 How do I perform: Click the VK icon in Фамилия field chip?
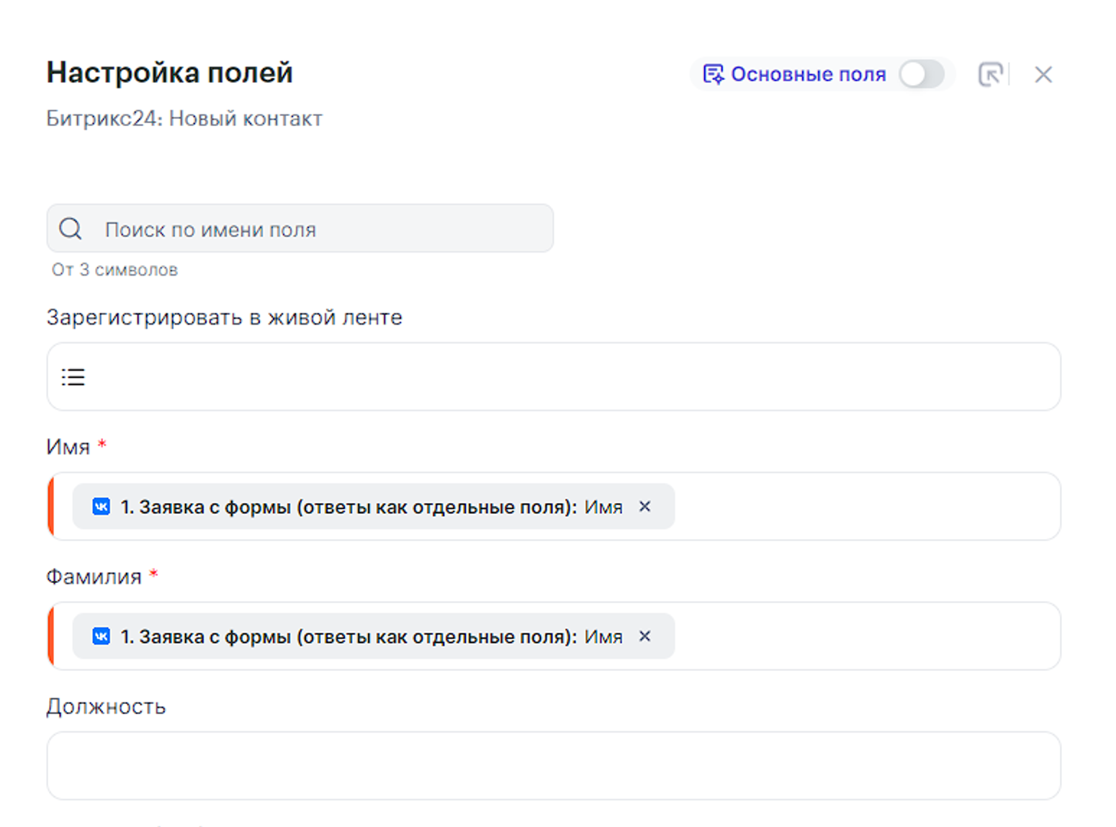tap(102, 636)
